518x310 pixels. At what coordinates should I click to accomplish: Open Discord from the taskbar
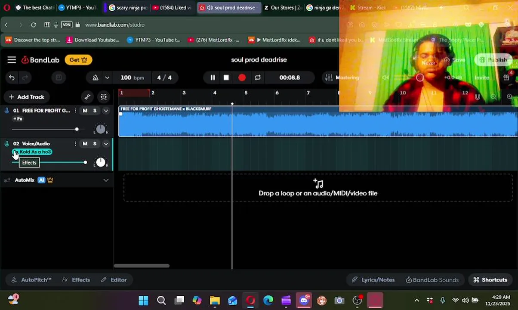pos(304,300)
